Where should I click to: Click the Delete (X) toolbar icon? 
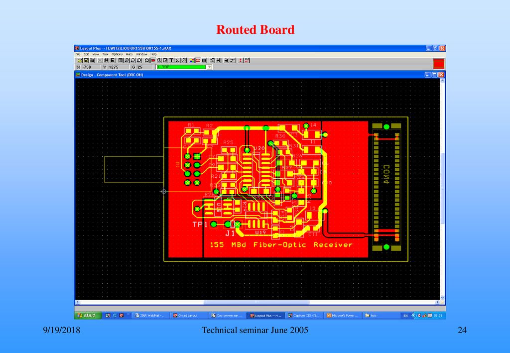(100, 60)
